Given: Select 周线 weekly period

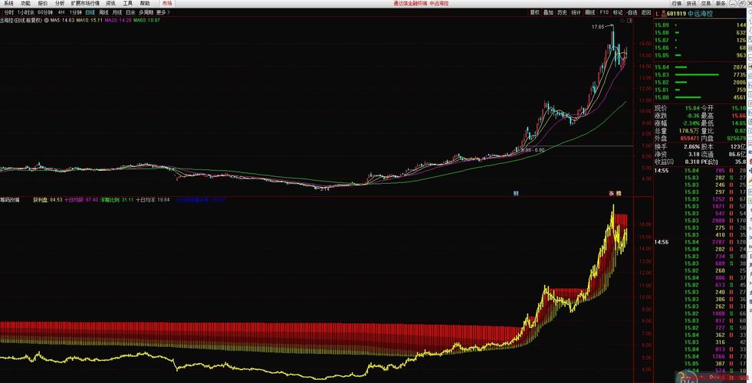Looking at the screenshot, I should [103, 13].
